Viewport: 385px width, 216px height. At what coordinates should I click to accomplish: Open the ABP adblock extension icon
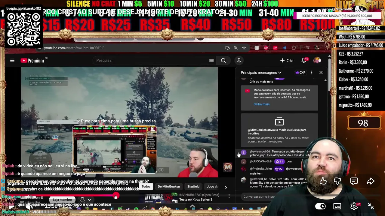(266, 48)
